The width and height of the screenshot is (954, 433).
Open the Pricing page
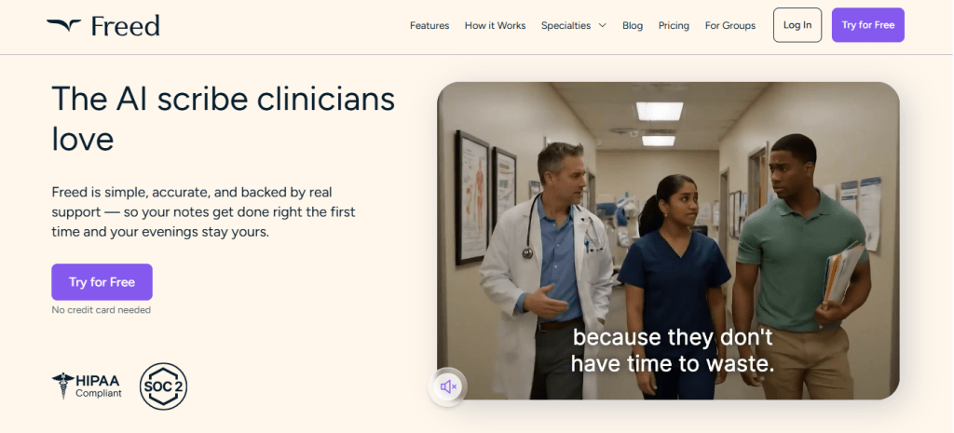pyautogui.click(x=674, y=26)
